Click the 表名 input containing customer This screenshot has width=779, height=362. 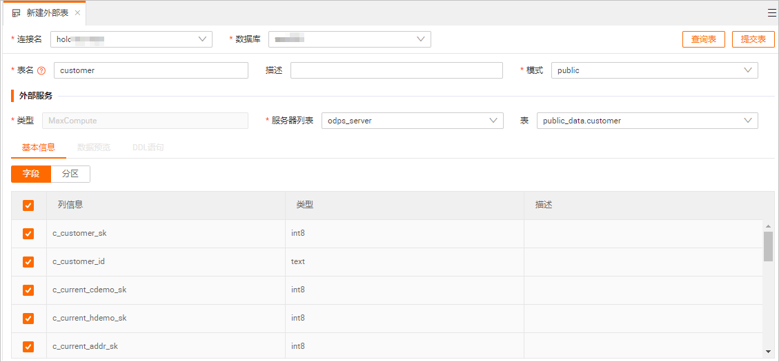point(151,70)
